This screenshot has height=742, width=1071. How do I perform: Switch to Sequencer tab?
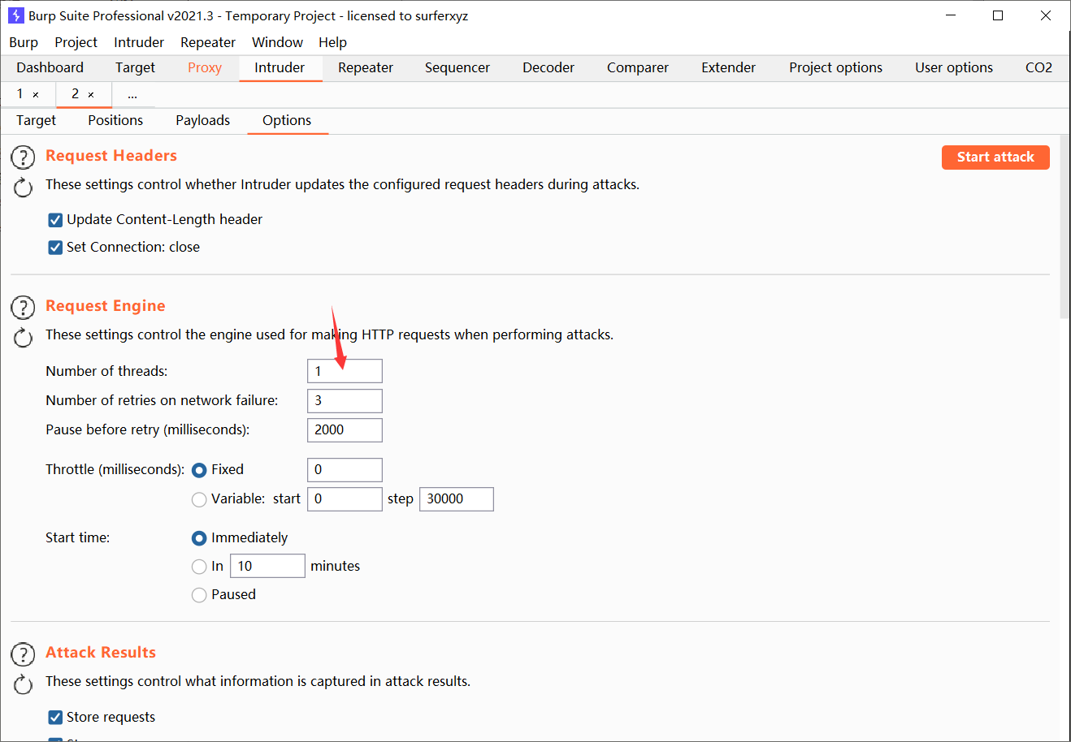pos(457,67)
